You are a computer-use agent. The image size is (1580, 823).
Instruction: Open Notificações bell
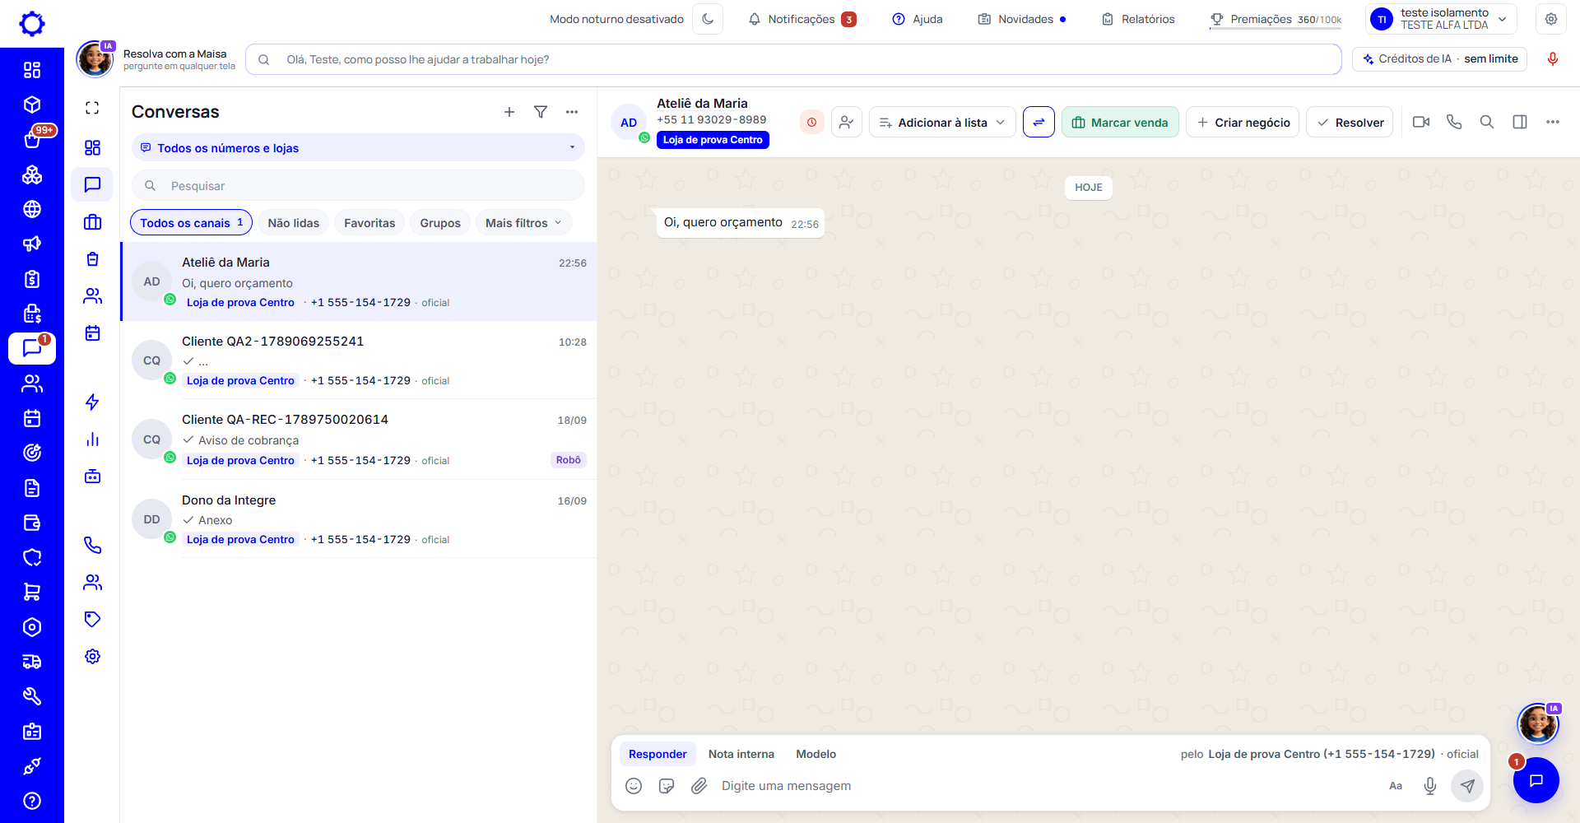[x=802, y=19]
